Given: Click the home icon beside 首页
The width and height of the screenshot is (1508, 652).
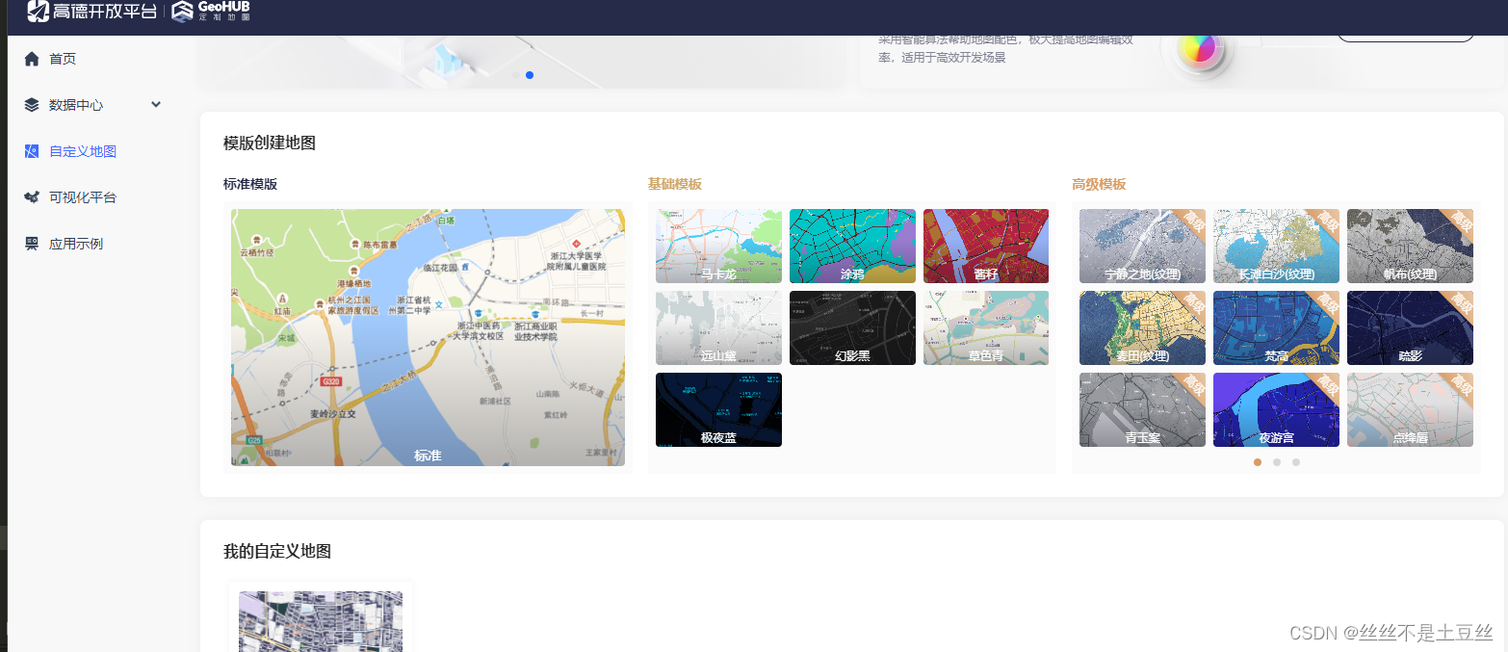Looking at the screenshot, I should (x=32, y=59).
